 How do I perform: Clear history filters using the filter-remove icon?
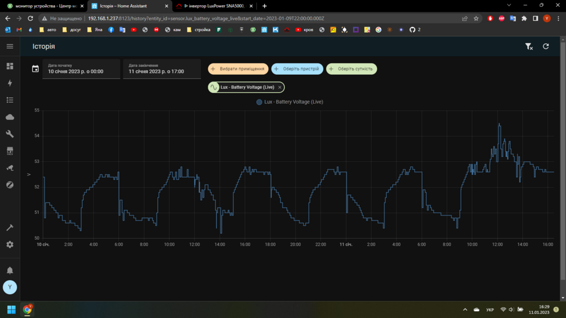pos(529,46)
